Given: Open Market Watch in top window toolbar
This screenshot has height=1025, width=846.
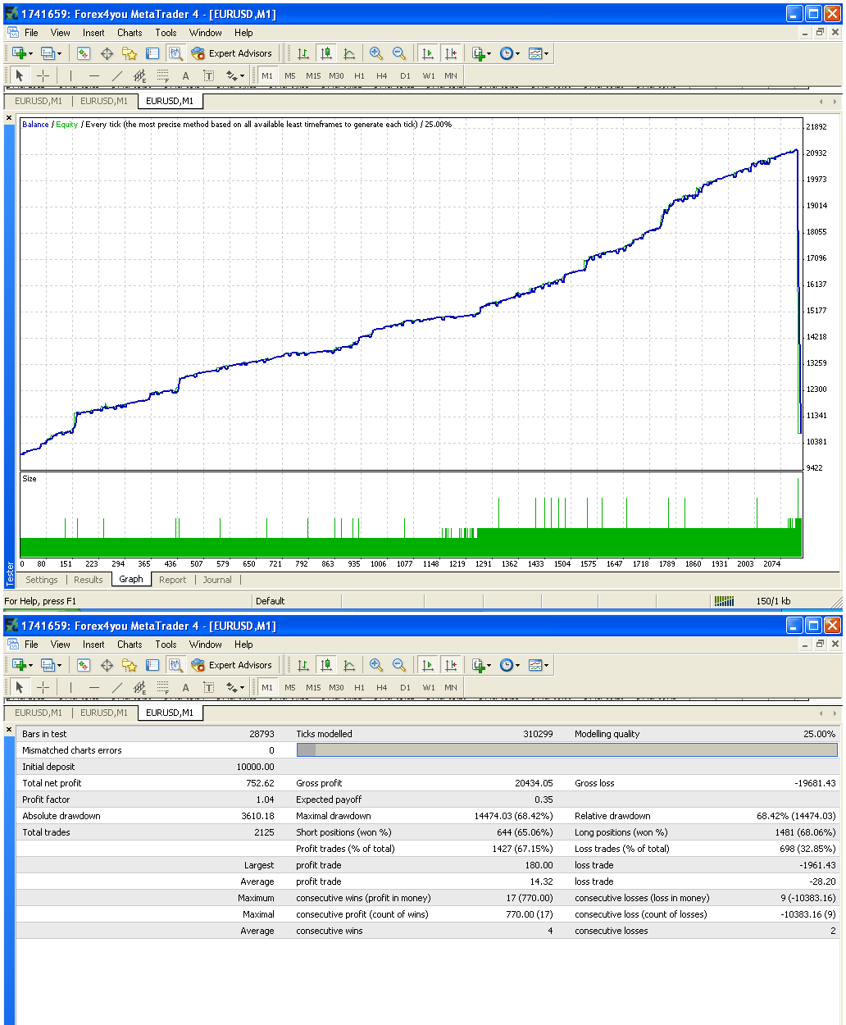Looking at the screenshot, I should pos(84,53).
